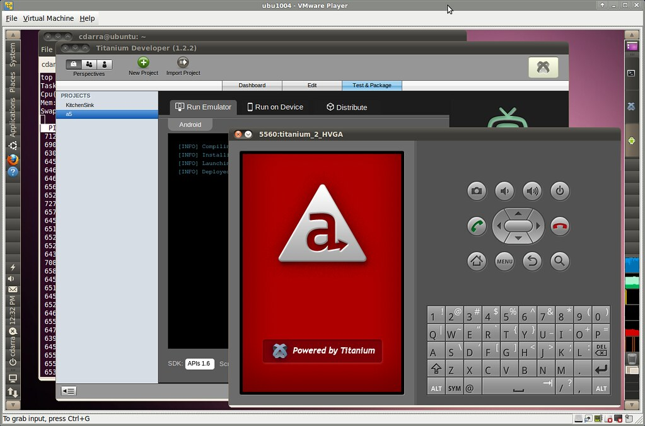
Task: Click the volume speaker panel icon
Action: pos(11,279)
